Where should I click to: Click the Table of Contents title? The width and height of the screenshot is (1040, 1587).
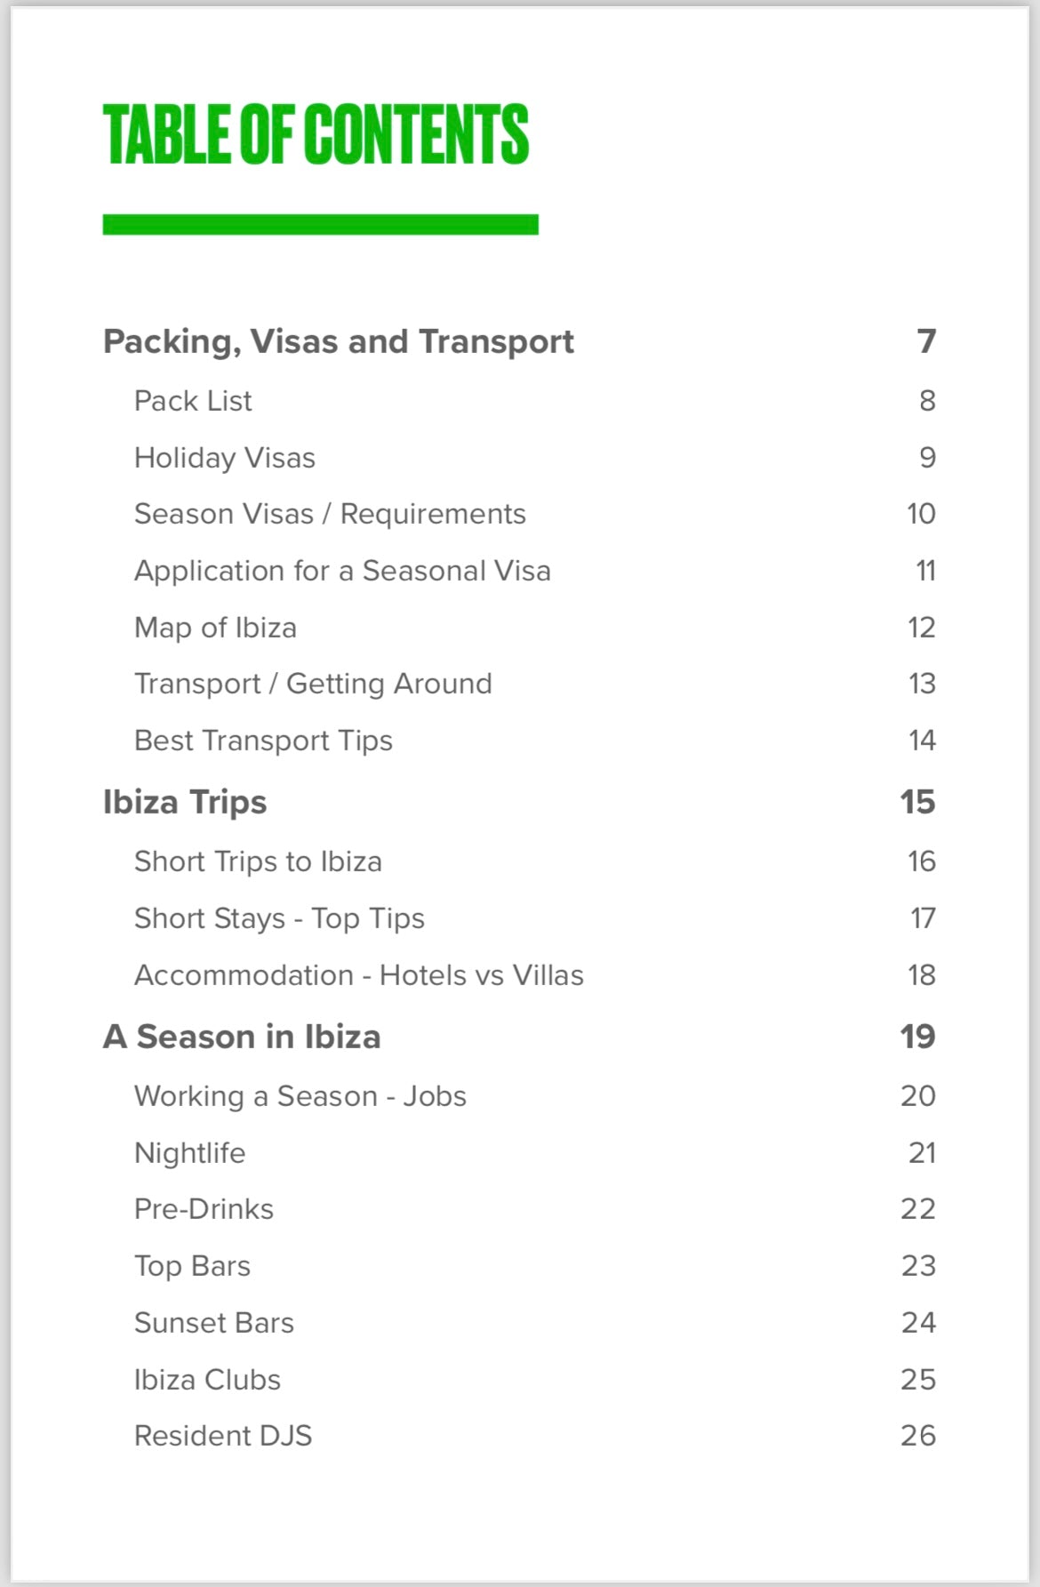[316, 134]
